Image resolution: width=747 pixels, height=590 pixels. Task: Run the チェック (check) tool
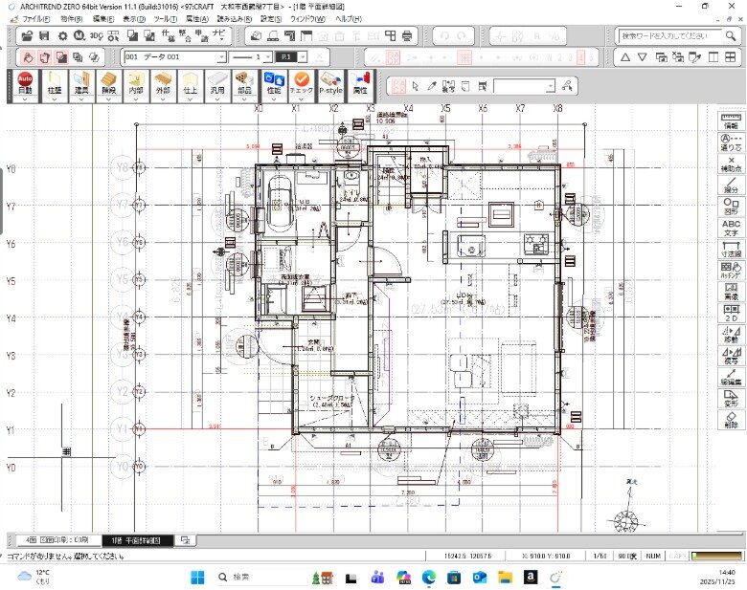click(302, 82)
